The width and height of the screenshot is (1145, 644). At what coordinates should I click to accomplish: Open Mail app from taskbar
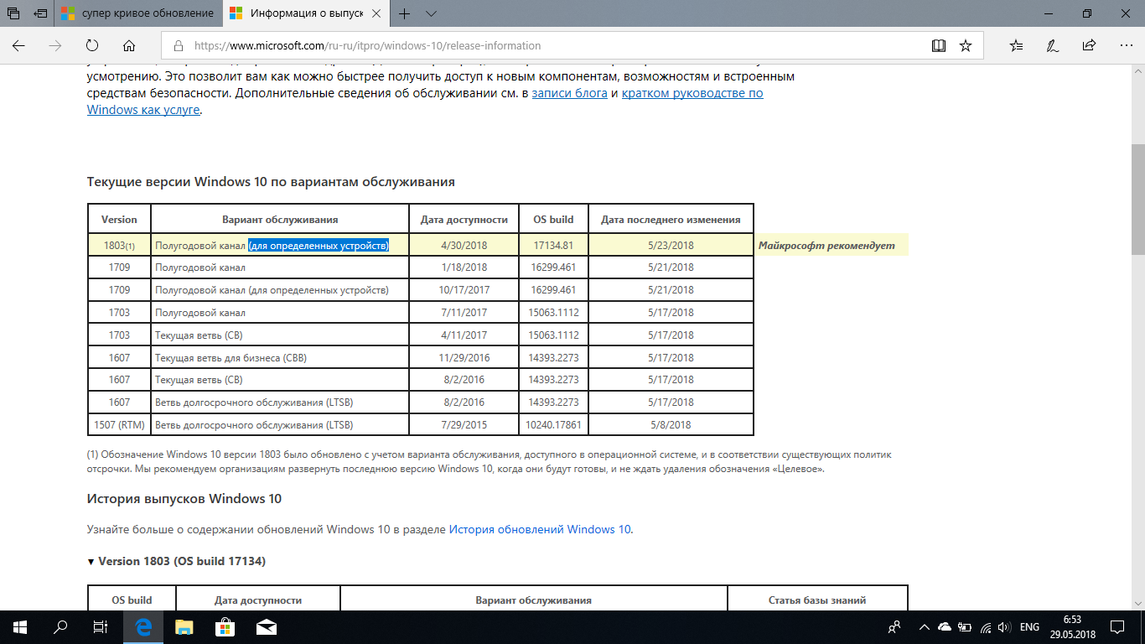267,627
